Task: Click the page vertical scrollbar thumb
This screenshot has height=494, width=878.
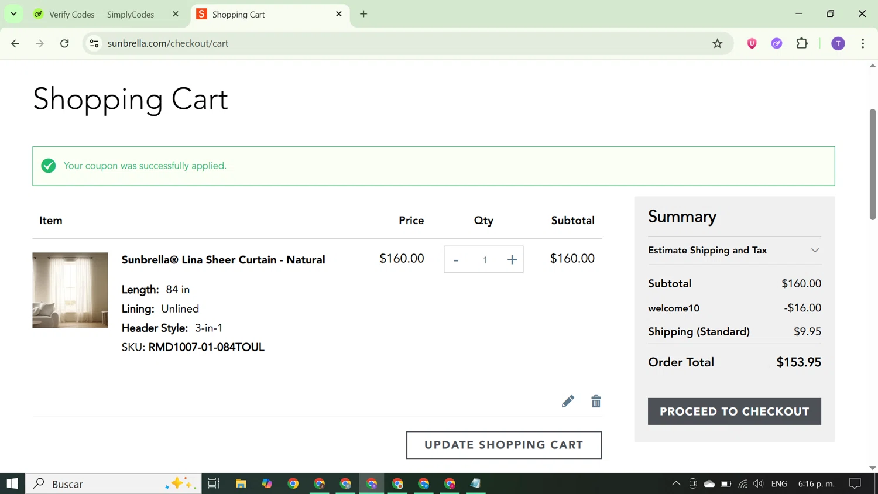Action: coord(872,164)
